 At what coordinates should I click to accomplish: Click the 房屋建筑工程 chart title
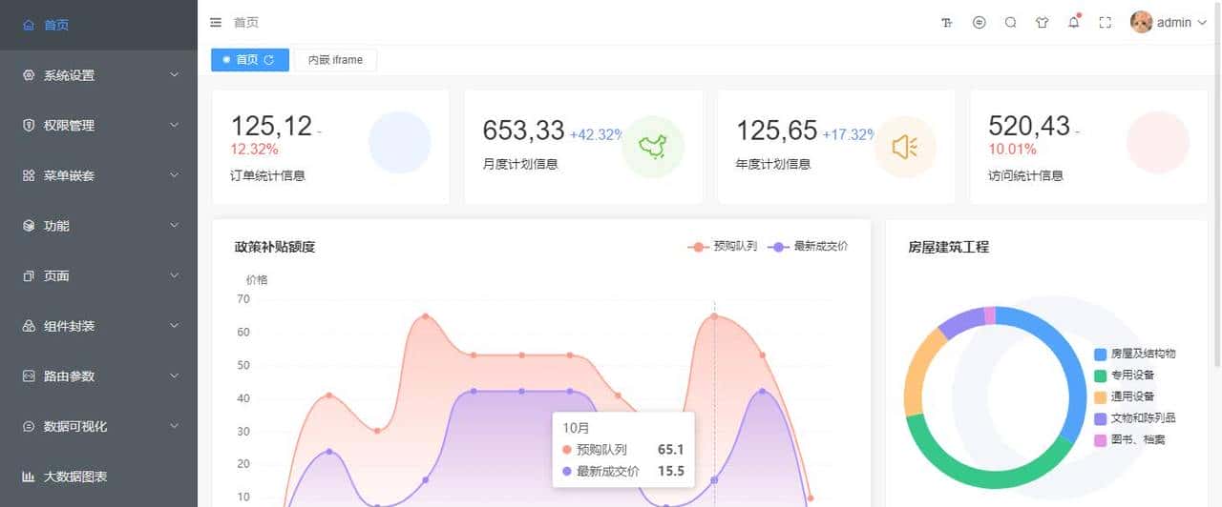coord(949,247)
